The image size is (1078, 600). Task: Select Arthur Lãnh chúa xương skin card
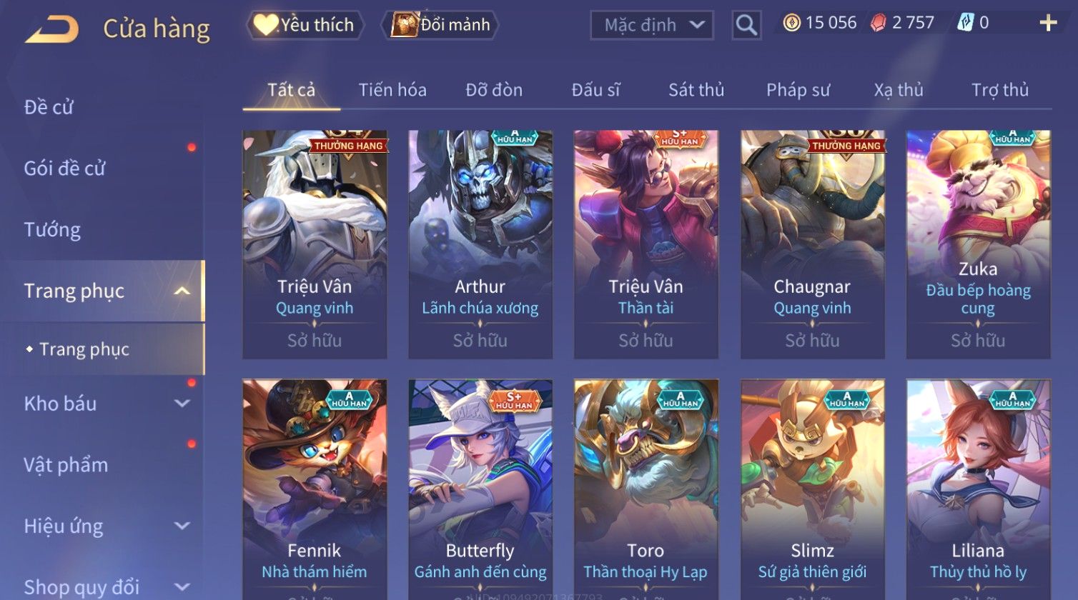480,244
